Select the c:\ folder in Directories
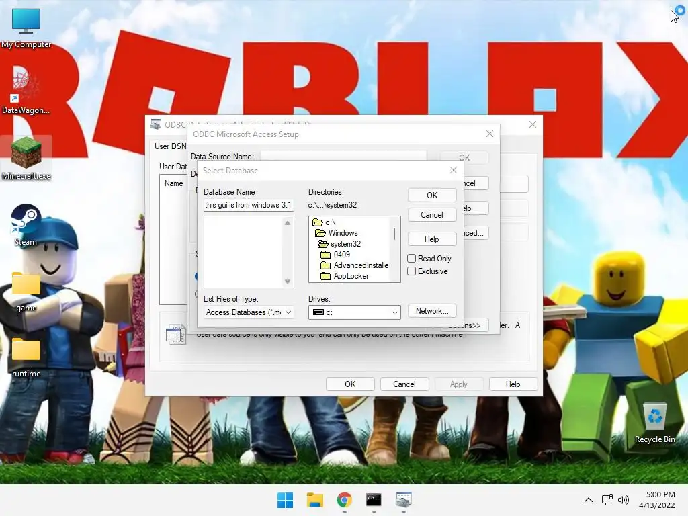This screenshot has height=516, width=688. pyautogui.click(x=325, y=222)
